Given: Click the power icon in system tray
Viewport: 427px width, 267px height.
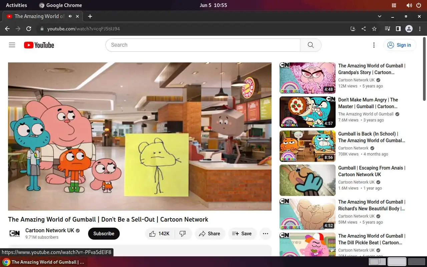Looking at the screenshot, I should [x=419, y=5].
